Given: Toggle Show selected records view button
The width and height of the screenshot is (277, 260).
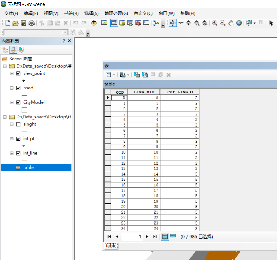Looking at the screenshot, I should point(173,236).
